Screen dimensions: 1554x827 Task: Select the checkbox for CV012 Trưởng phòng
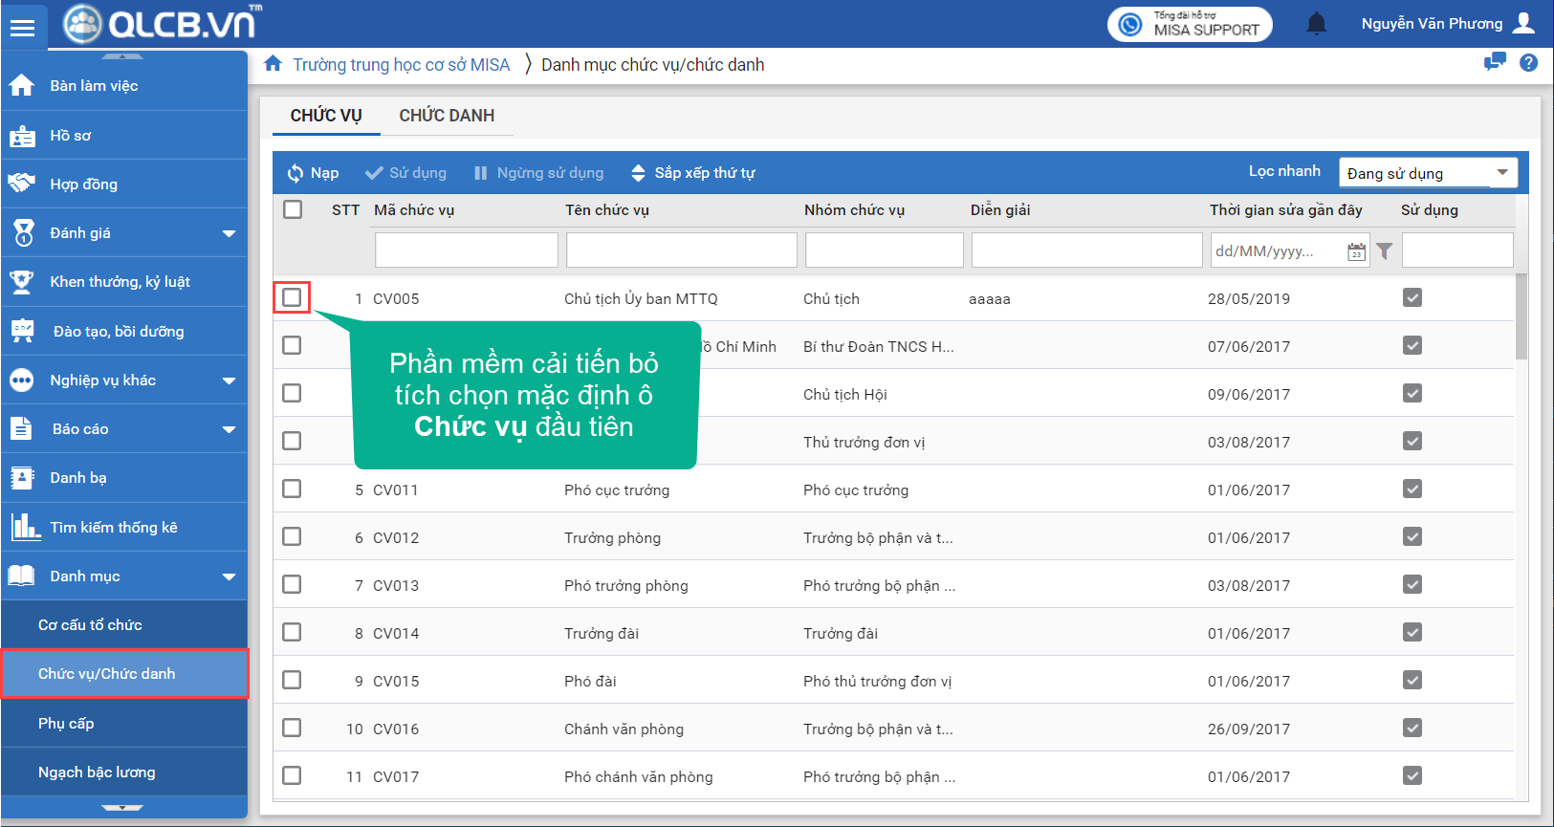(292, 536)
